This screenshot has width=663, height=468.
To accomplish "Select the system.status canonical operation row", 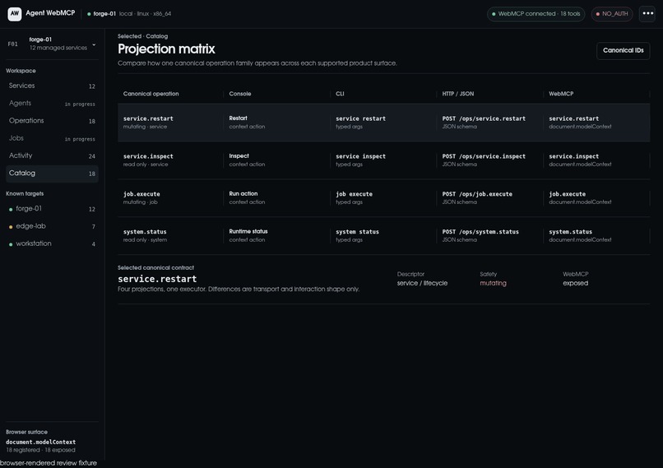I will click(383, 235).
